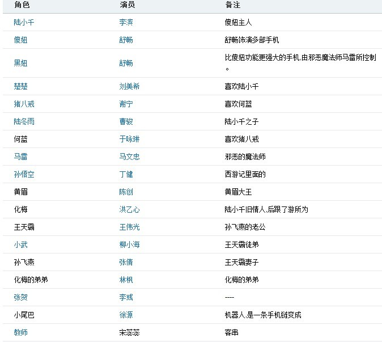Click actor link 李滨
The width and height of the screenshot is (382, 342).
pyautogui.click(x=126, y=22)
